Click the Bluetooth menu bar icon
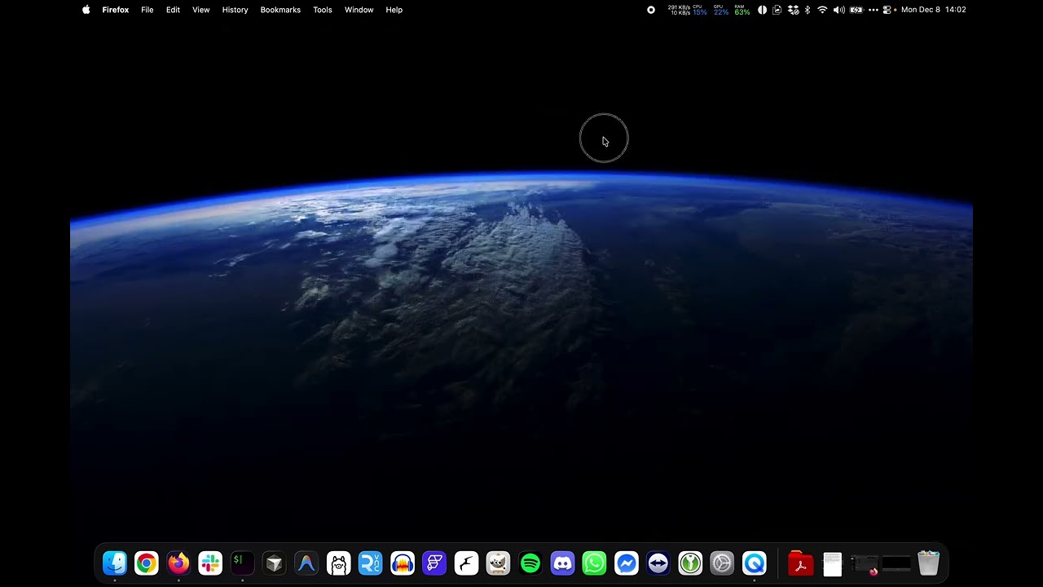The height and width of the screenshot is (587, 1043). [x=808, y=10]
